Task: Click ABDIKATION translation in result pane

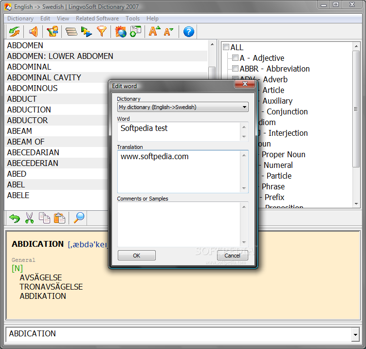Action: click(x=43, y=296)
